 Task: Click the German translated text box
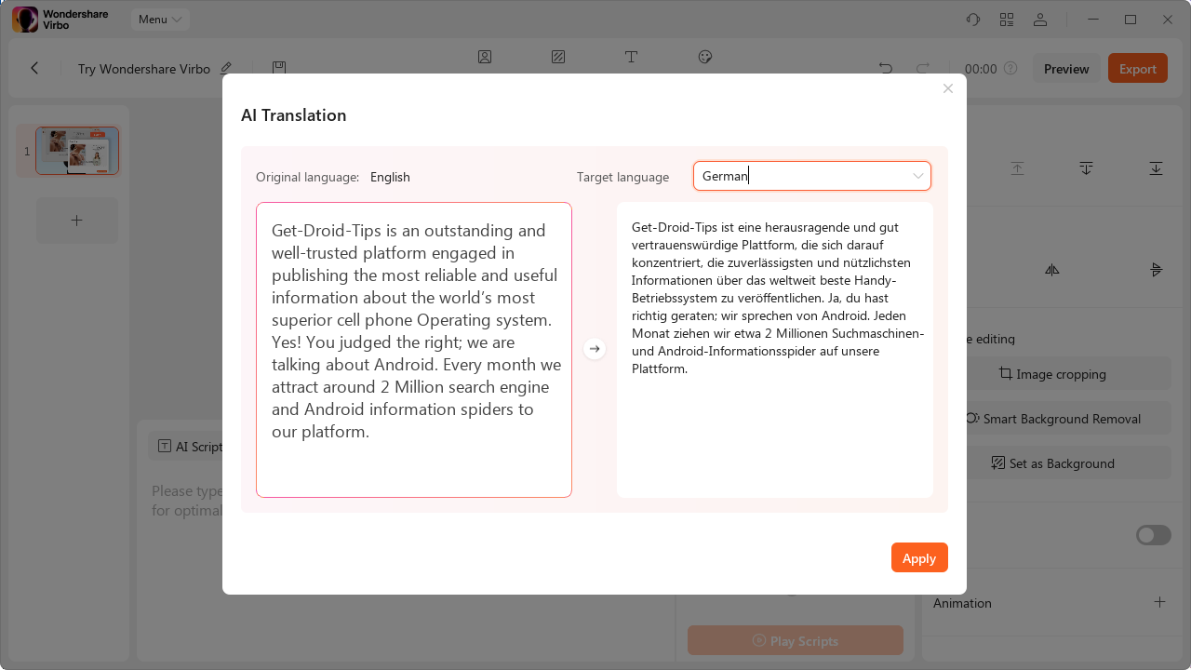(775, 350)
